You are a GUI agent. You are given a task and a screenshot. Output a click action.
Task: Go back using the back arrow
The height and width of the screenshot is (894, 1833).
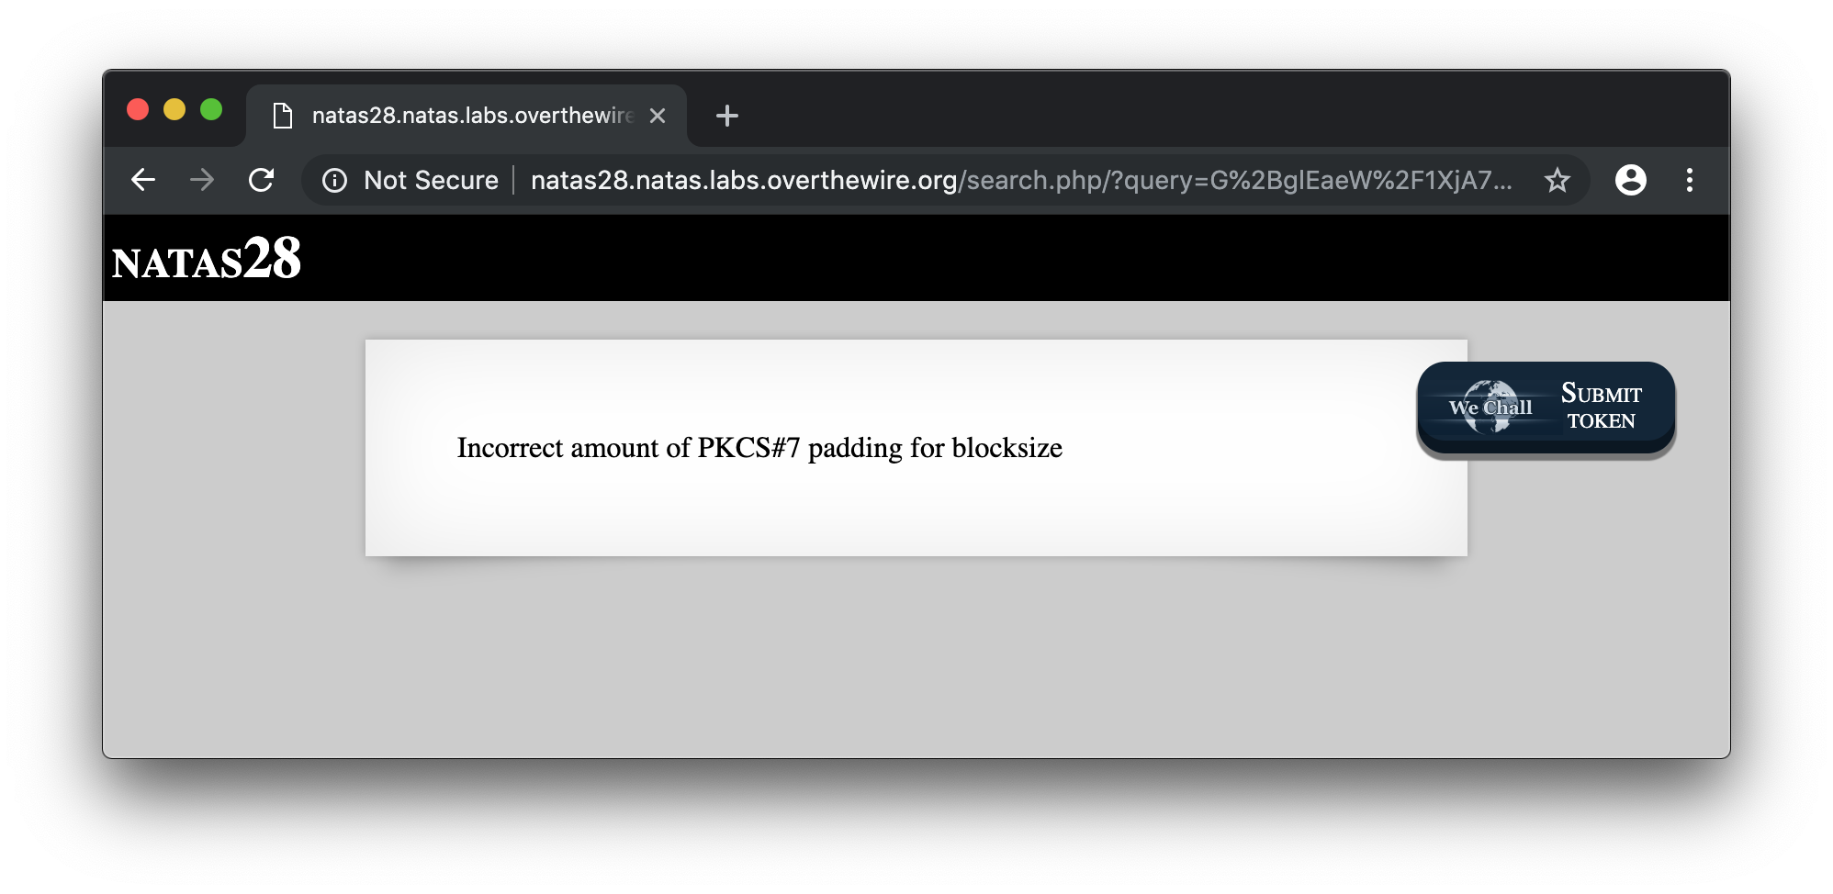click(143, 180)
